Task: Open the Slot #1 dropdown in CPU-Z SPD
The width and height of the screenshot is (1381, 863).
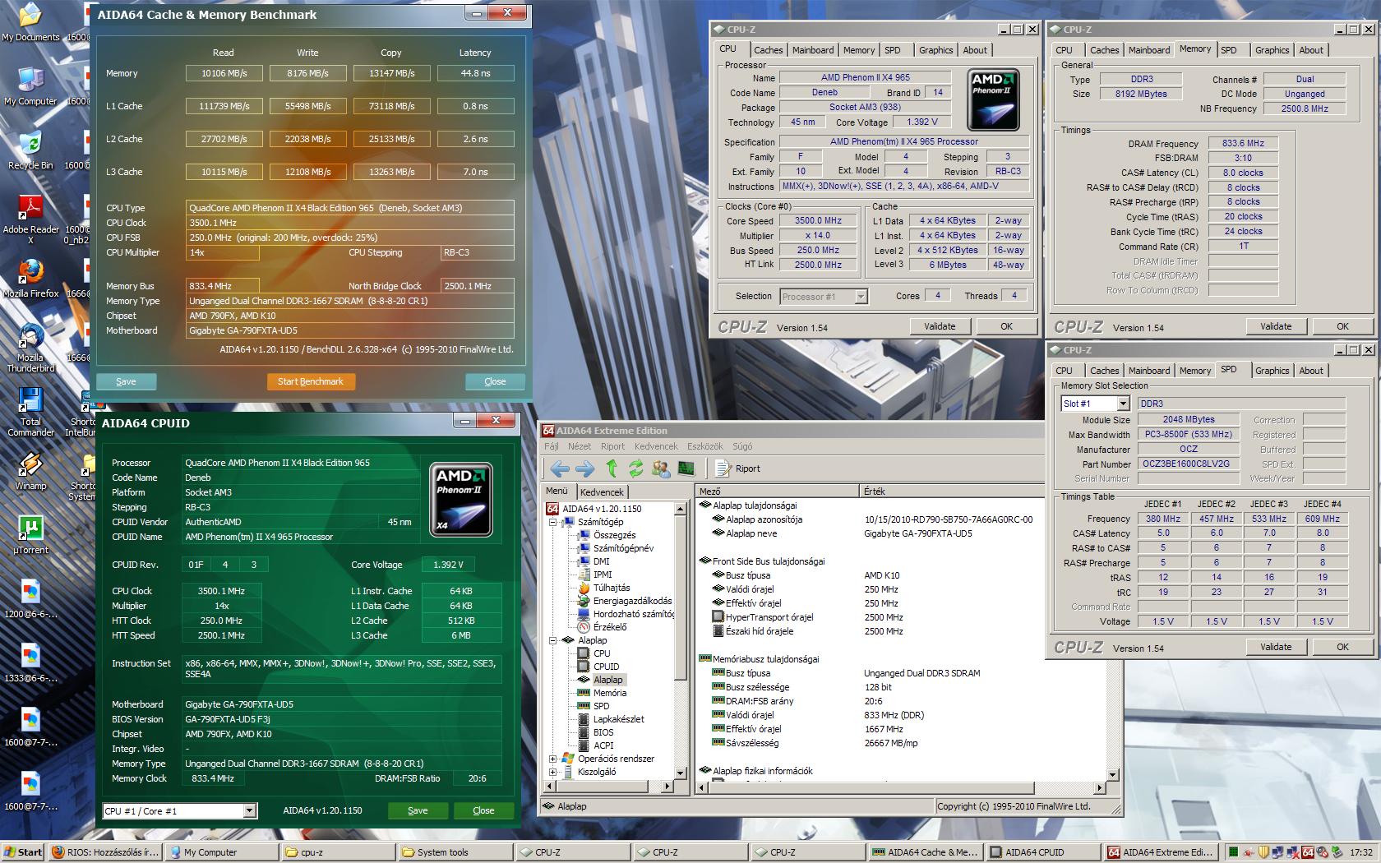Action: [x=1123, y=404]
